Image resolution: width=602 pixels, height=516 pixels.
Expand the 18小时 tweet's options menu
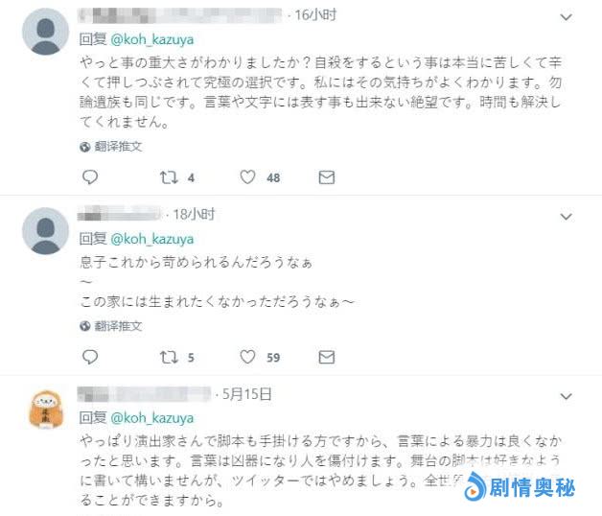pos(566,215)
